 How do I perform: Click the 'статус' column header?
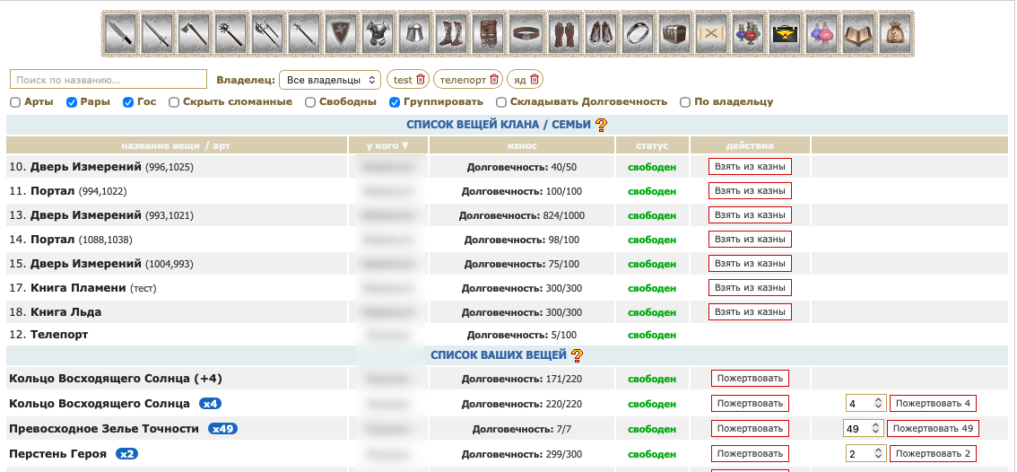click(652, 145)
